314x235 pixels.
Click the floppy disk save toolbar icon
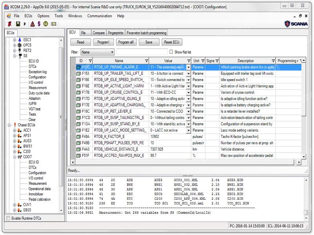(18, 24)
